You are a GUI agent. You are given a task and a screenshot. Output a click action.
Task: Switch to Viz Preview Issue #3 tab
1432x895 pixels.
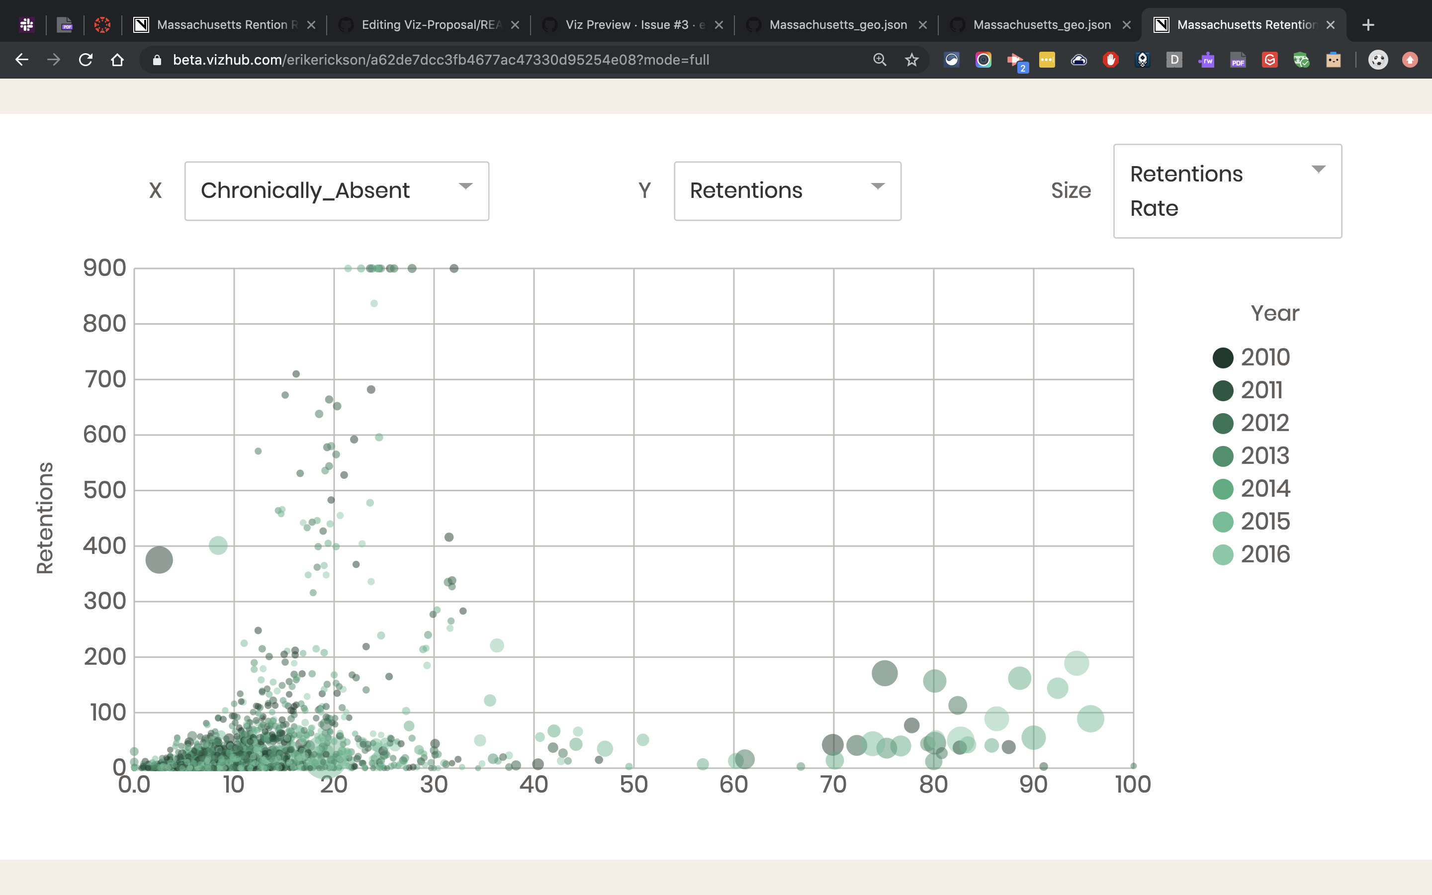632,25
